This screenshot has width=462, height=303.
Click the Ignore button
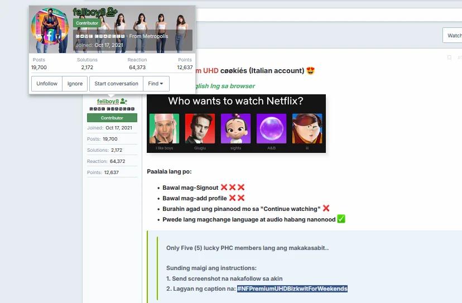point(75,84)
